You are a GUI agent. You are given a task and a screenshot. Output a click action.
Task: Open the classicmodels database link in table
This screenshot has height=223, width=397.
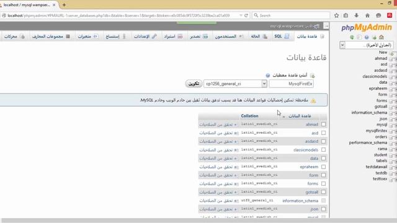click(306, 150)
